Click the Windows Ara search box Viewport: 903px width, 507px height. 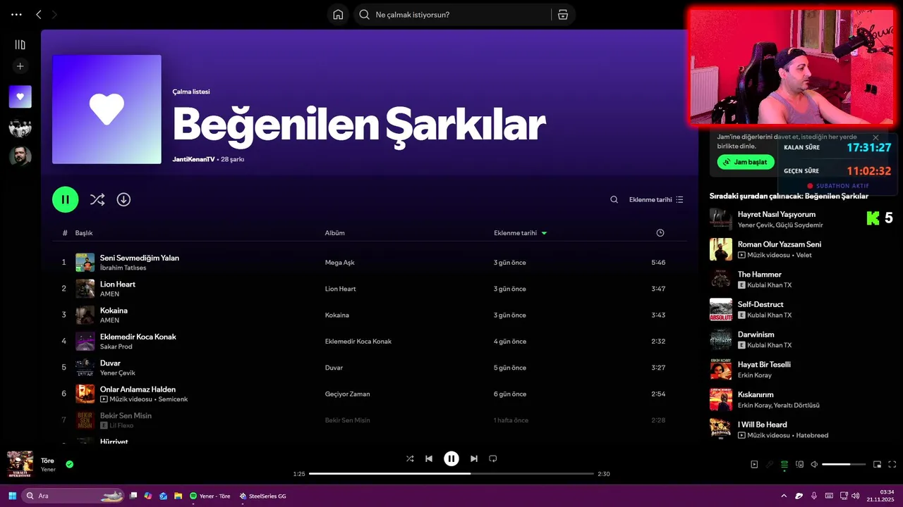[x=73, y=496]
